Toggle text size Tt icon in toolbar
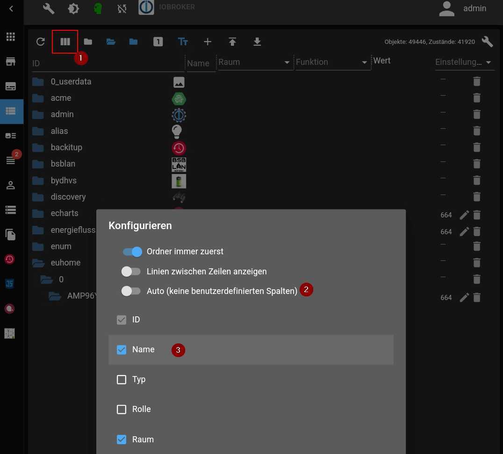The height and width of the screenshot is (454, 503). (x=183, y=42)
